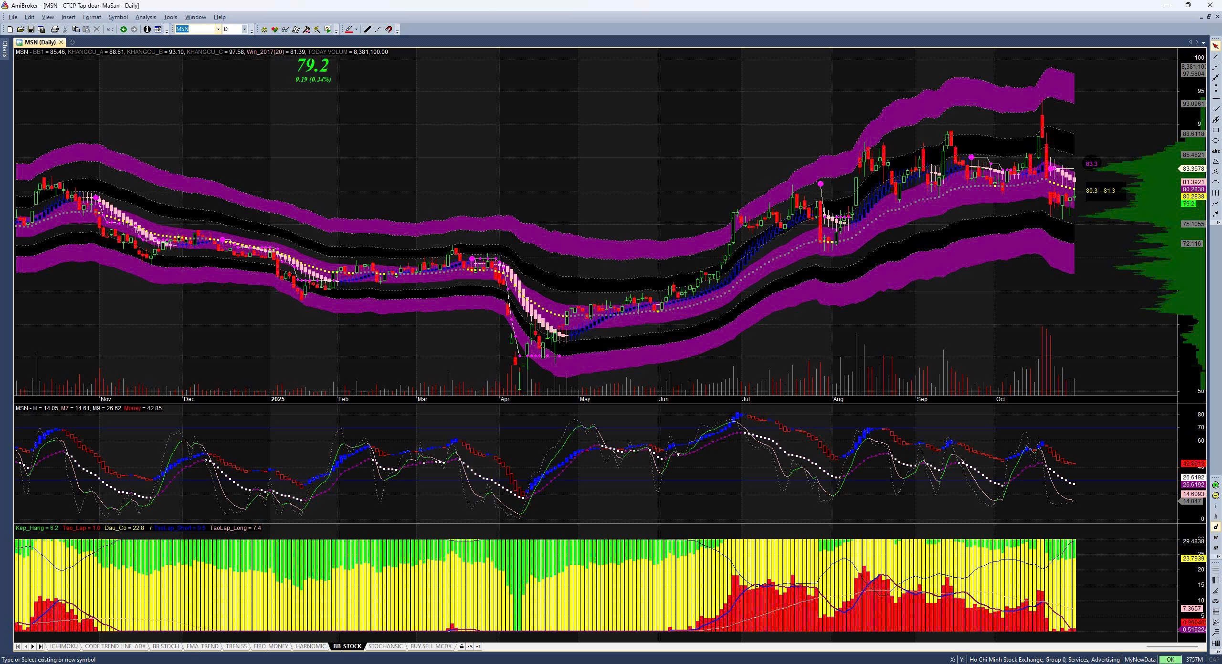Viewport: 1222px width, 664px height.
Task: Launch the Explore binoculars icon
Action: click(x=285, y=30)
